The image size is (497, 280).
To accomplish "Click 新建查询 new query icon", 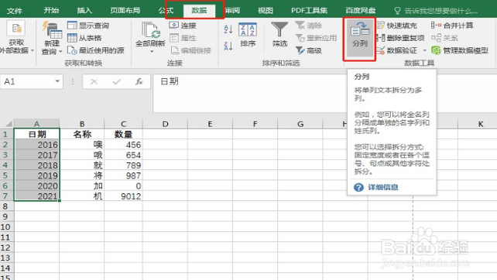I will (x=52, y=30).
